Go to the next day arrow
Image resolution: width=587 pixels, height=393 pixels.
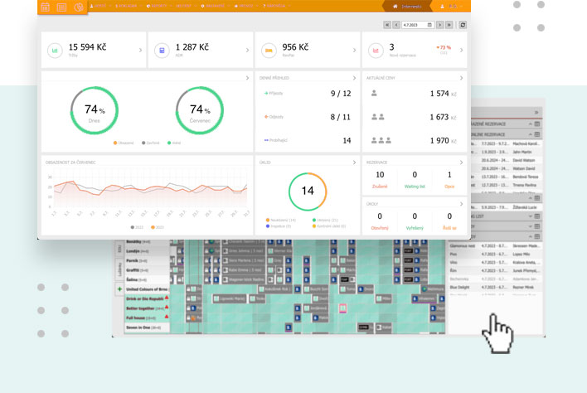pos(439,25)
